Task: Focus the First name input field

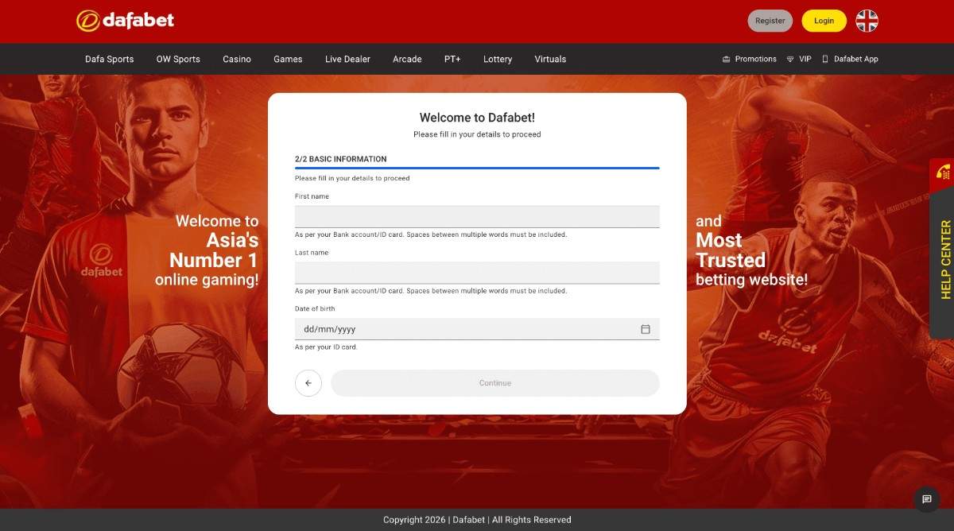Action: 477,216
